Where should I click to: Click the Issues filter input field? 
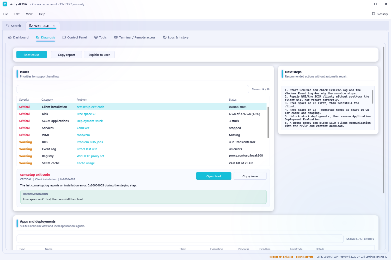coord(133,89)
